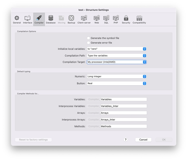This screenshot has height=160, width=187.
Task: Open the Compilation Target dropdown
Action: pos(117,62)
